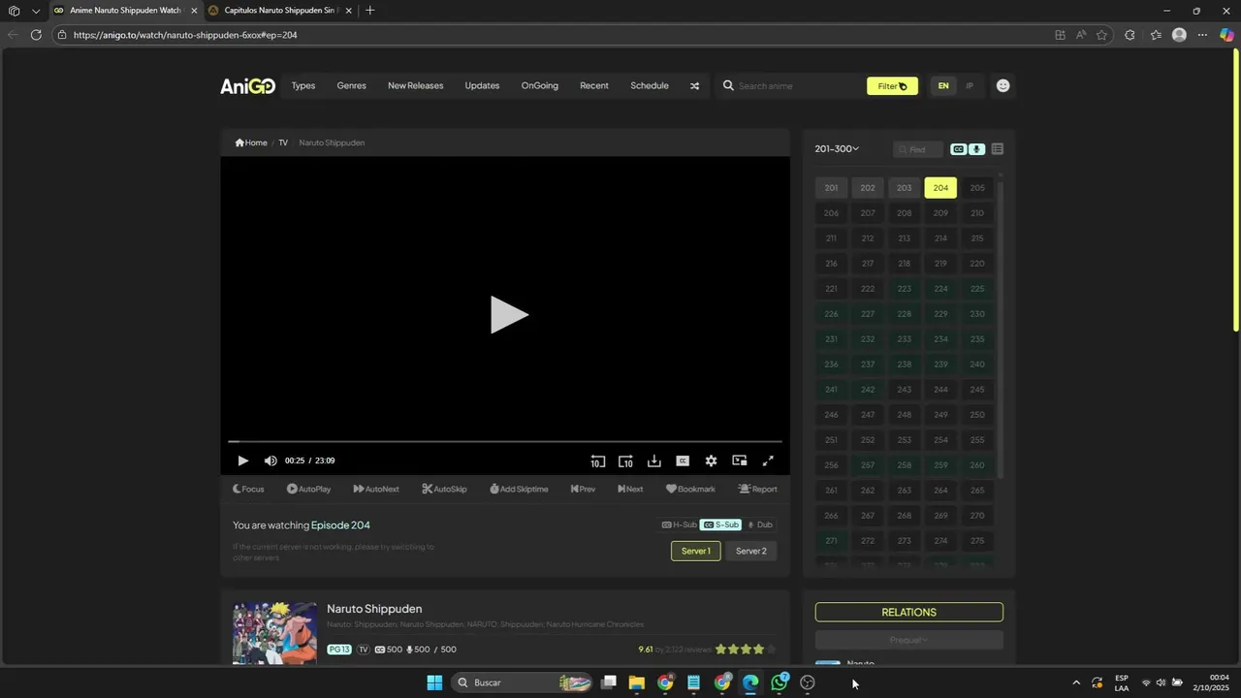Viewport: 1241px width, 698px height.
Task: Click the Naruto Shippuden poster thumbnail
Action: 274,633
